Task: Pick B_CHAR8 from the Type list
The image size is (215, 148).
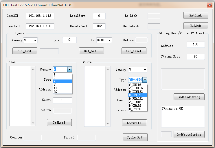Action: tap(136, 106)
